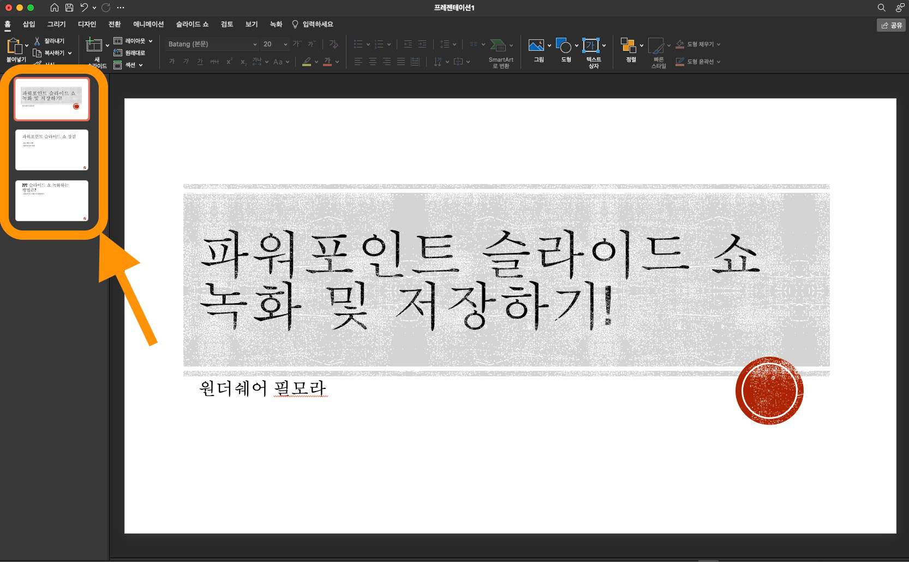Screen dimensions: 909x562
Task: Click the slide title text box
Action: (506, 280)
